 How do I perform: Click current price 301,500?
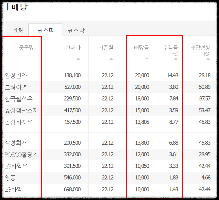(72, 166)
